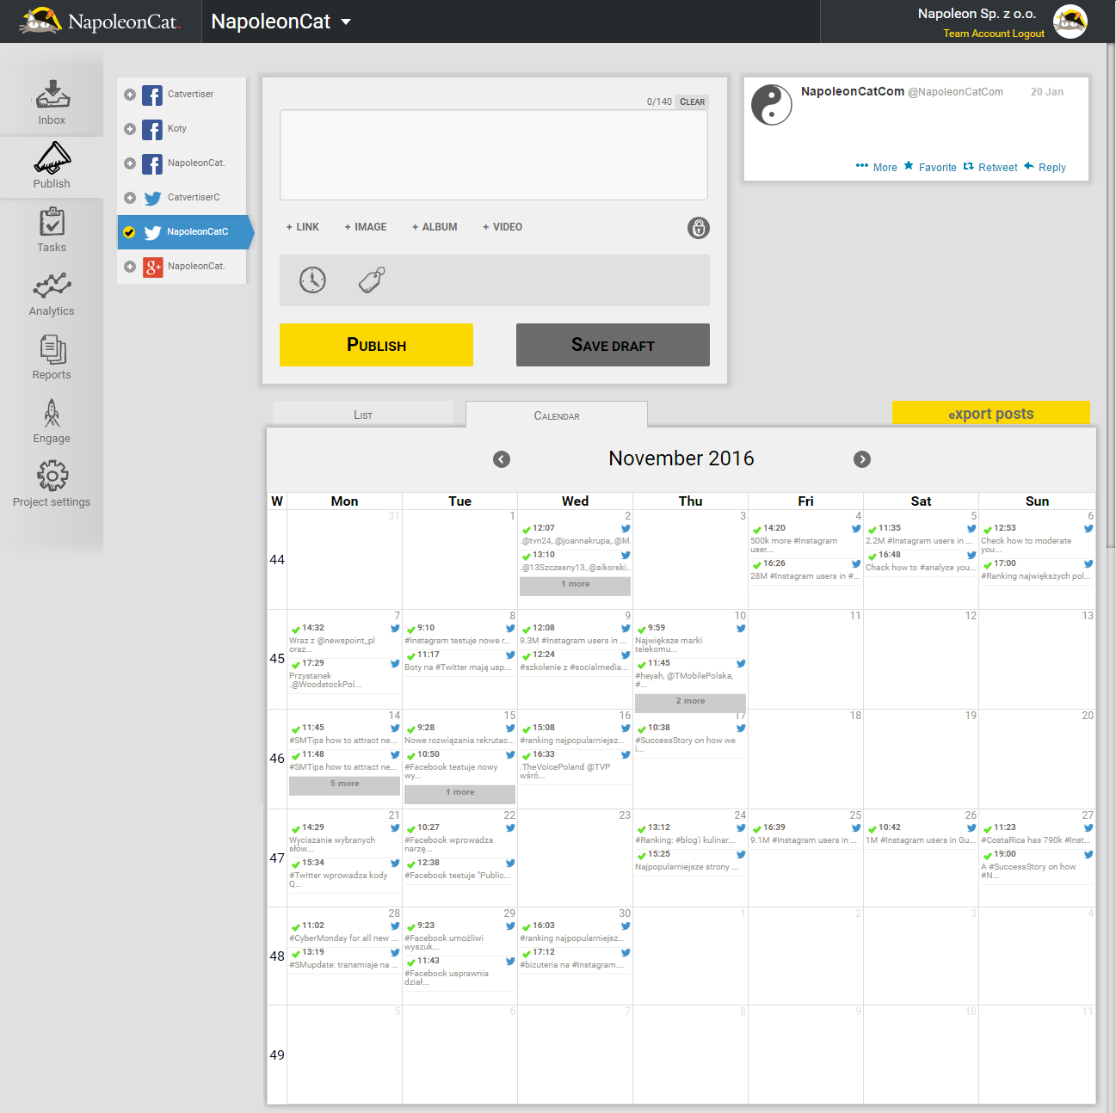Open the Account link
This screenshot has width=1116, height=1113.
pos(990,34)
